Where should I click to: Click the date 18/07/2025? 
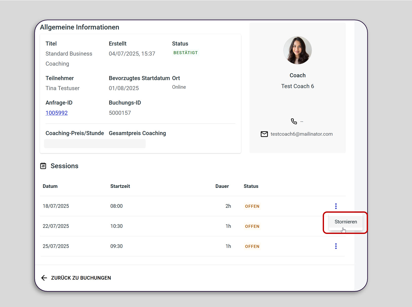pyautogui.click(x=56, y=206)
